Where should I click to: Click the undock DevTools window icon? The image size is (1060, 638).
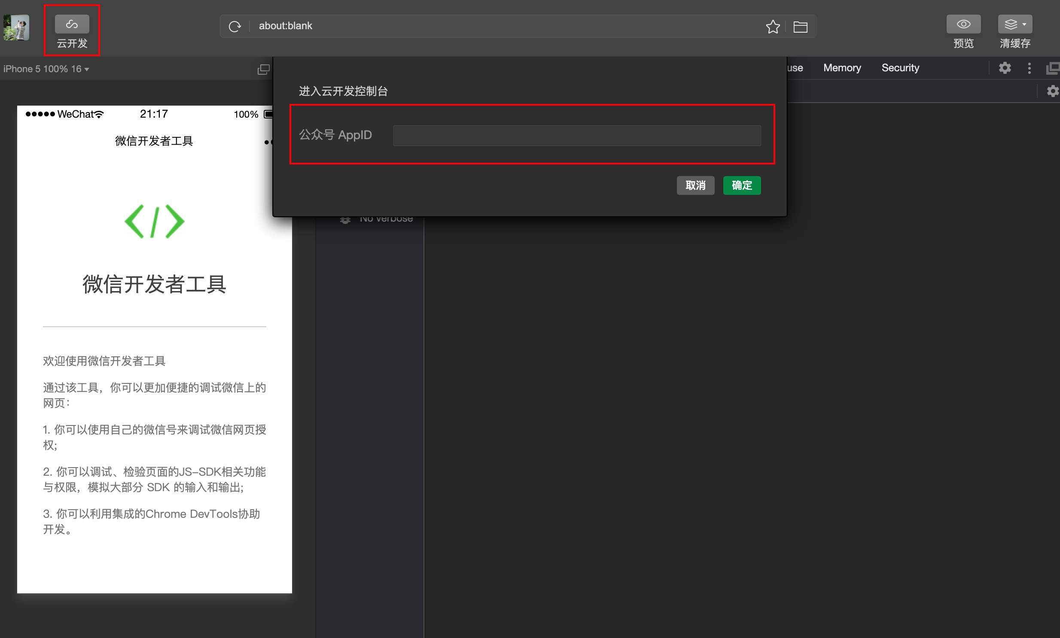pos(1053,68)
